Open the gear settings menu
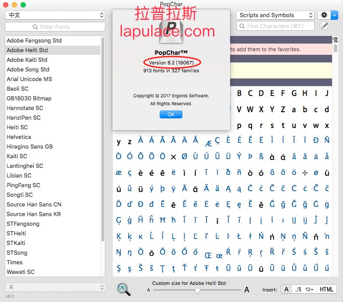Screen dimensions: 343x302 [x=324, y=15]
